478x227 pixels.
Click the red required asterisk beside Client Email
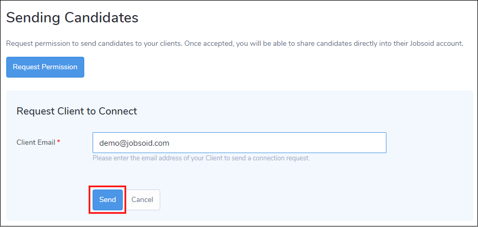coord(58,142)
